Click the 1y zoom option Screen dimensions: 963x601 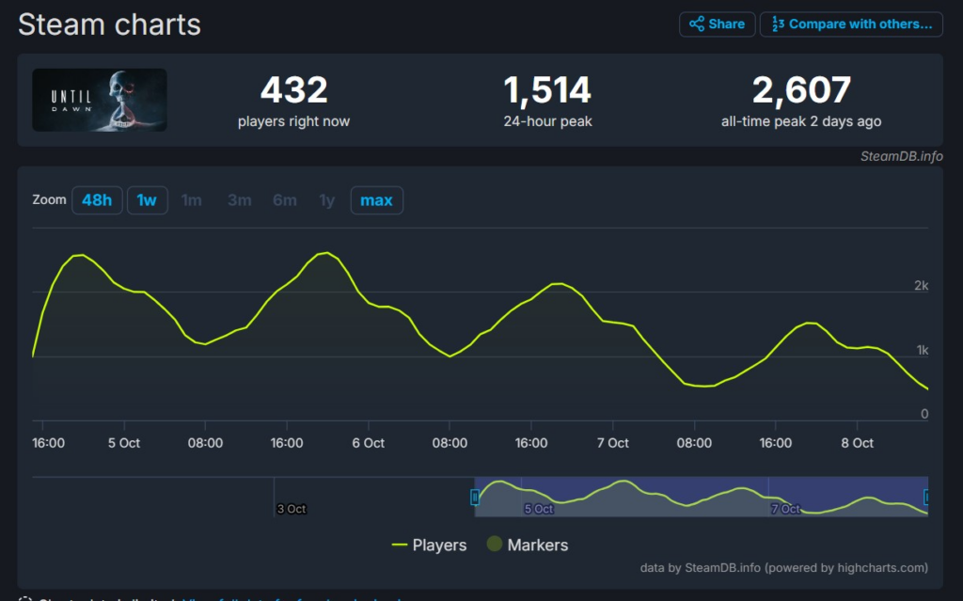[x=326, y=200]
